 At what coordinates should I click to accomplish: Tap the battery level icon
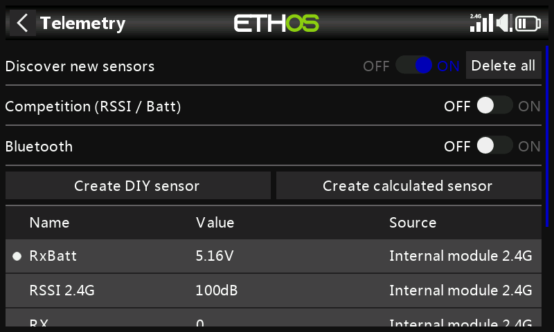click(x=528, y=24)
